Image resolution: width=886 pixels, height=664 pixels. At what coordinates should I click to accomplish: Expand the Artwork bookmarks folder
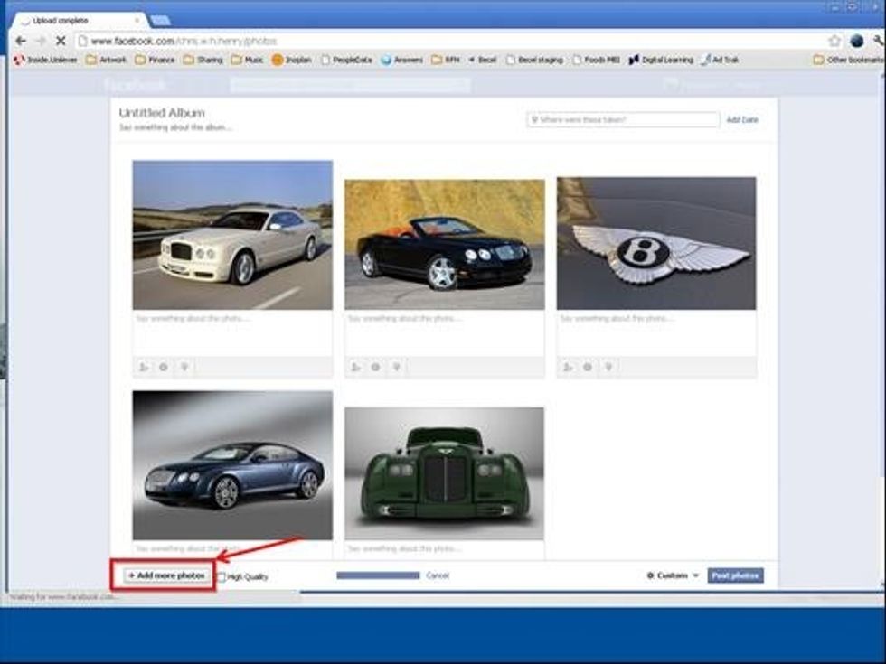107,60
